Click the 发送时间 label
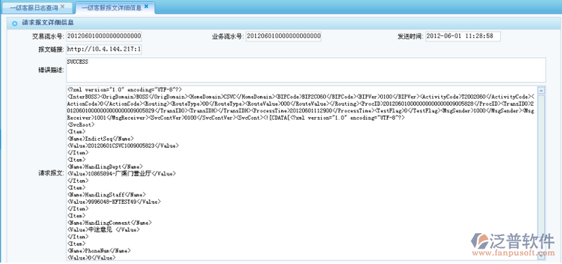 [410, 36]
